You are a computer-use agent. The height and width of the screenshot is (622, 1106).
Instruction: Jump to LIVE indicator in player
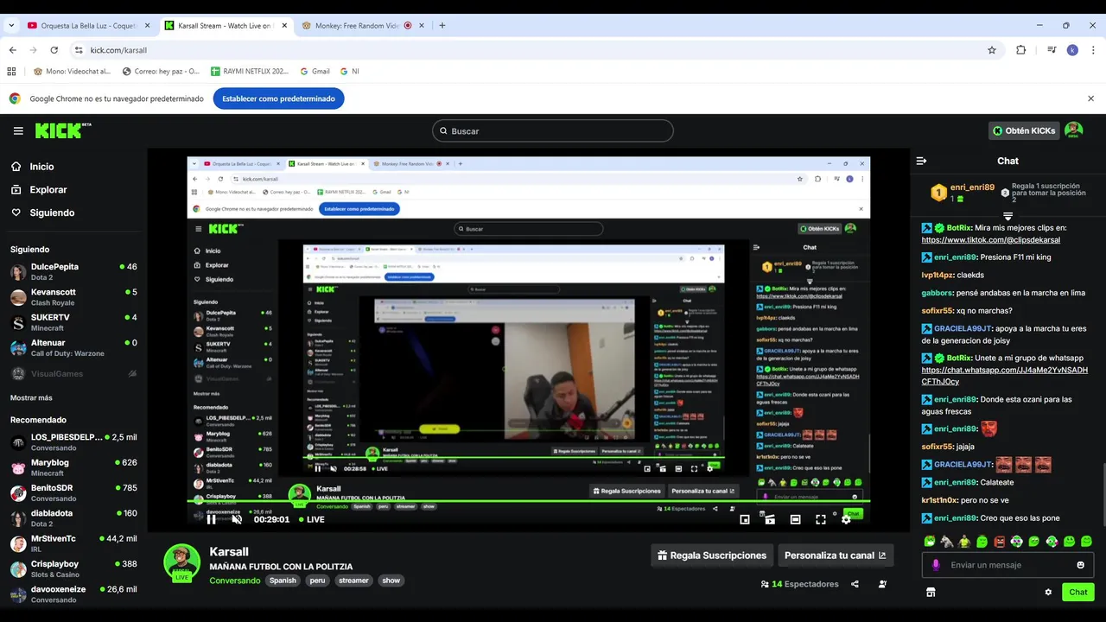(x=311, y=519)
